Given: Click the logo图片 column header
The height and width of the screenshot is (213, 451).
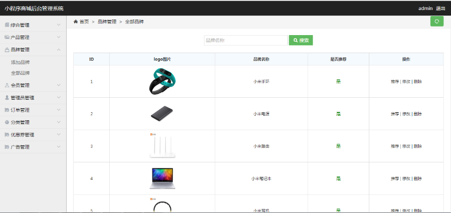Looking at the screenshot, I should 162,59.
